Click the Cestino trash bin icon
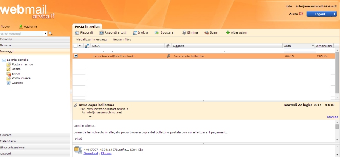This screenshot has width=340, height=159. [8, 83]
